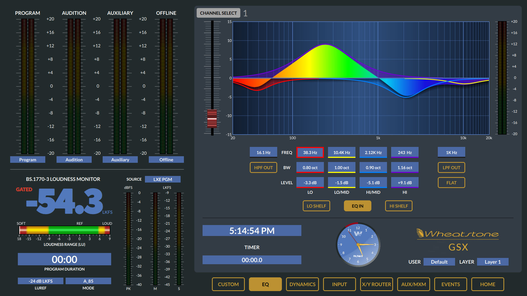Open the X/Y ROUTER tab
527x296 pixels.
point(376,284)
